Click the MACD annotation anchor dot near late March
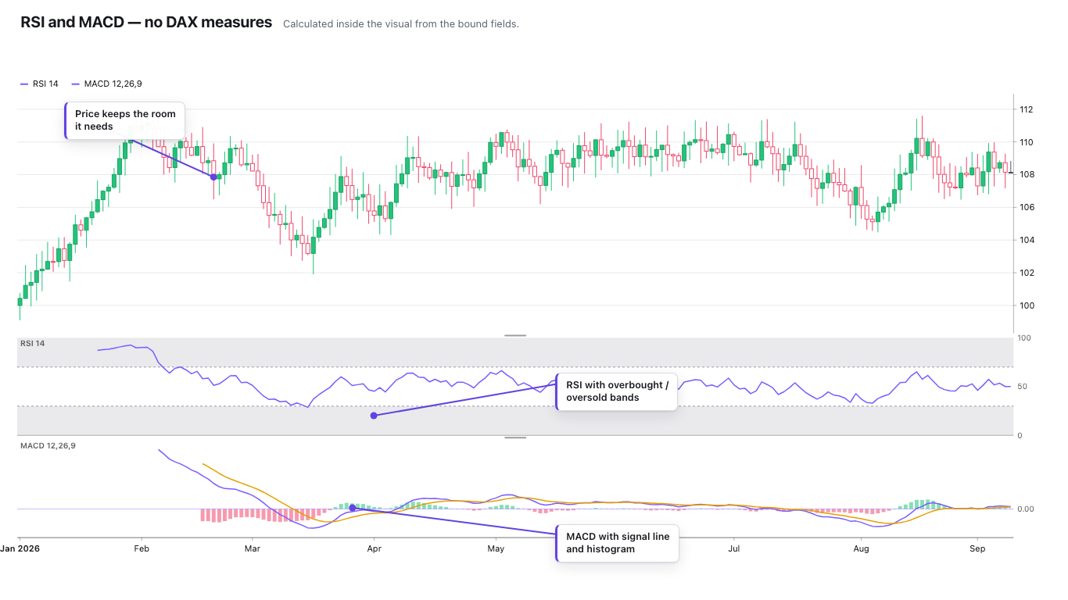 point(352,508)
